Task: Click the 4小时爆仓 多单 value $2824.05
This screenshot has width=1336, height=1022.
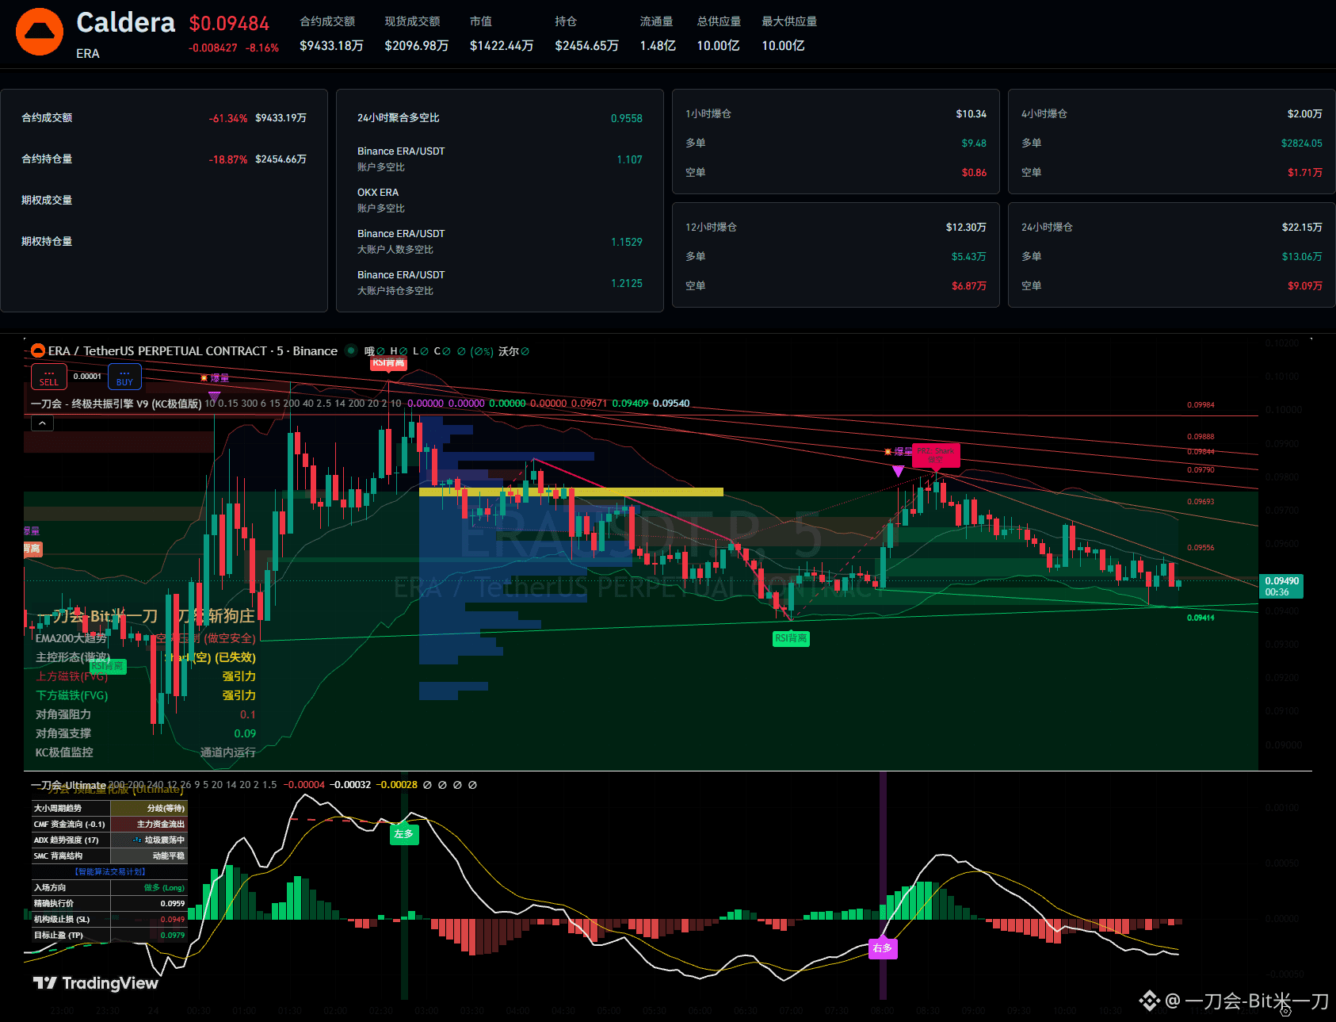Action: pyautogui.click(x=1302, y=144)
